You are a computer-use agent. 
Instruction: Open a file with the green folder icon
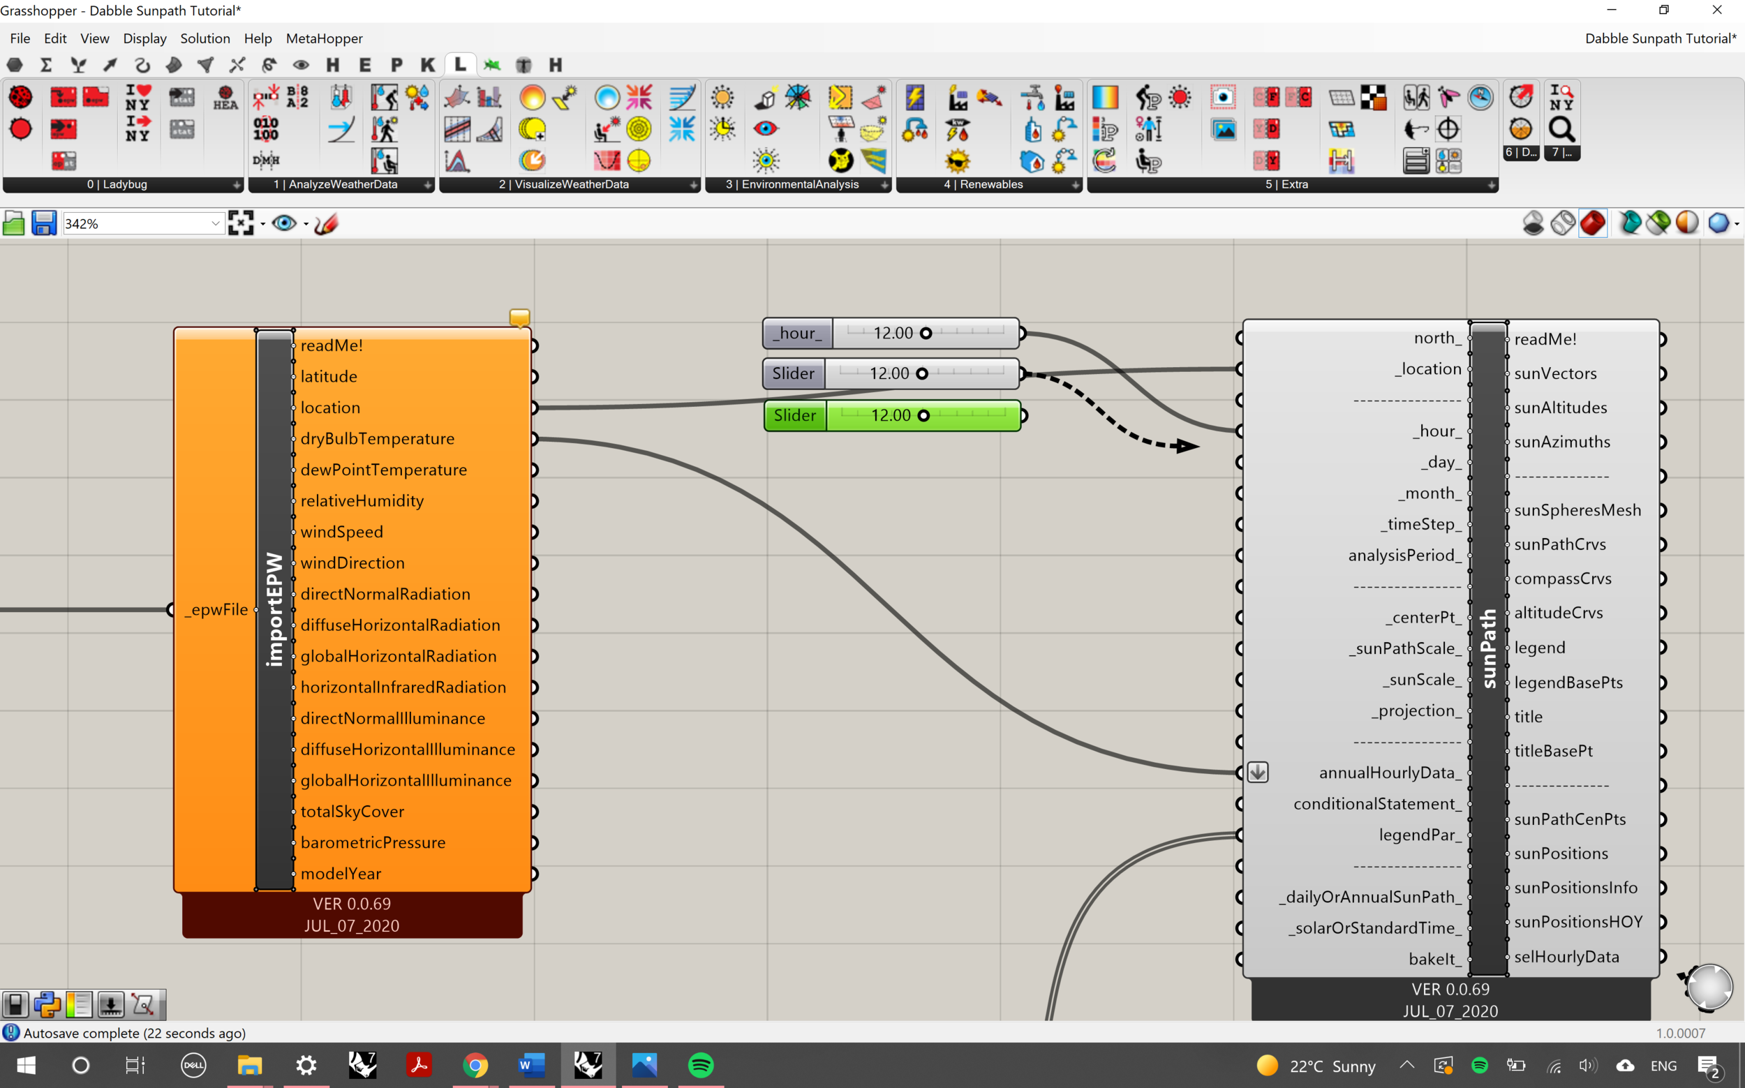[x=14, y=224]
